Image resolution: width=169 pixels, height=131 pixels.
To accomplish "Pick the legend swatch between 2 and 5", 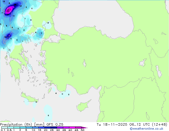I will 23,128.
